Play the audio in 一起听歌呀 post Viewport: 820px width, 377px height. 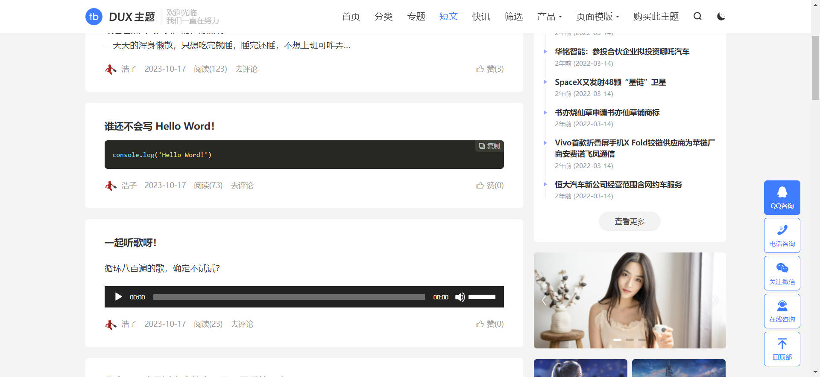click(118, 297)
